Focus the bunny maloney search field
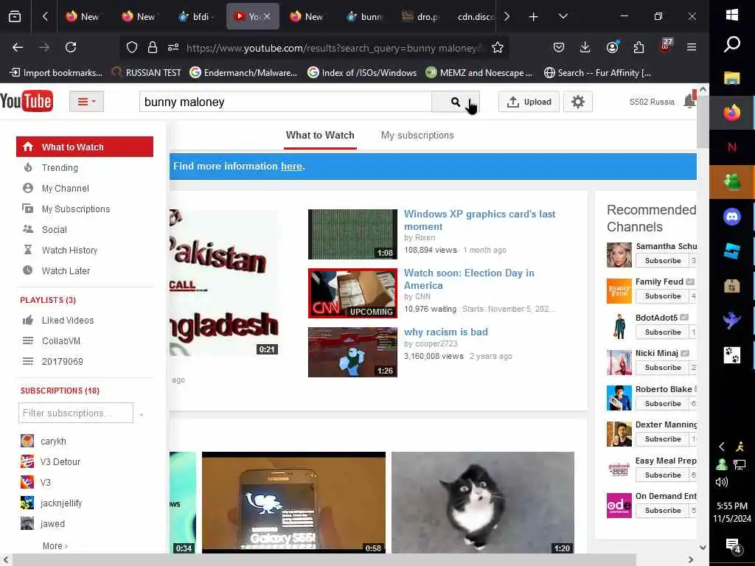Image resolution: width=755 pixels, height=566 pixels. [285, 102]
